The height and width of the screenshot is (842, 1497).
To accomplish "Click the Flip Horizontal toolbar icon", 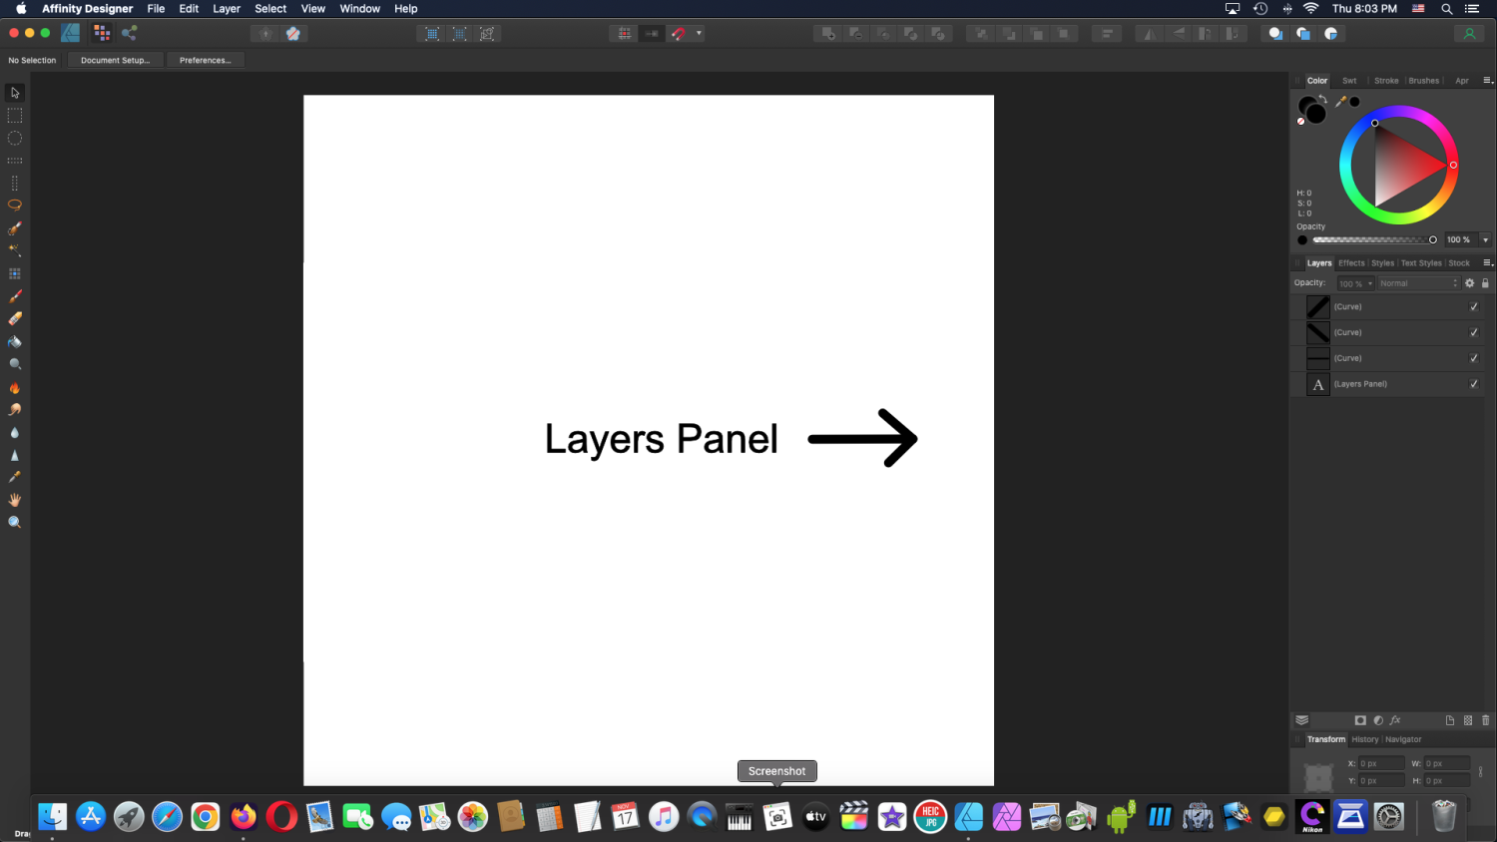I will coord(1151,34).
